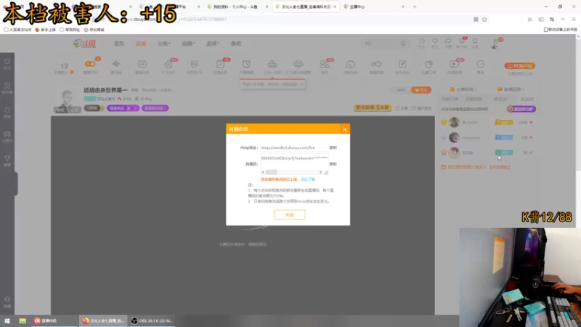Switch to the 主播中心 browser tab
The height and width of the screenshot is (327, 581).
[x=373, y=7]
